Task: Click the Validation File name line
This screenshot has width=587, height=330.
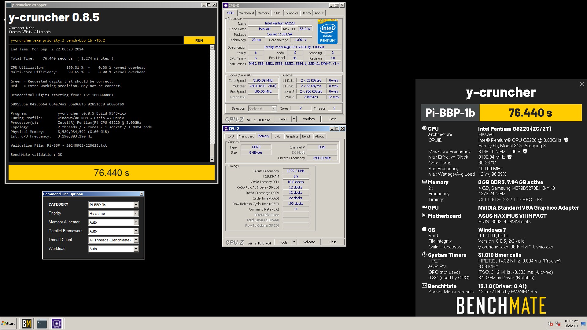Action: [59, 145]
